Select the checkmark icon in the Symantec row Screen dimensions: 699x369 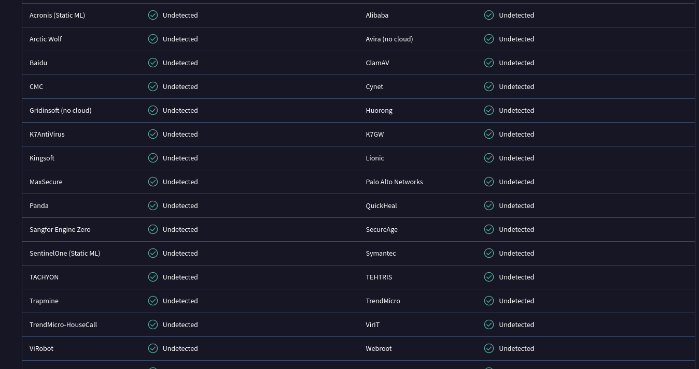489,253
